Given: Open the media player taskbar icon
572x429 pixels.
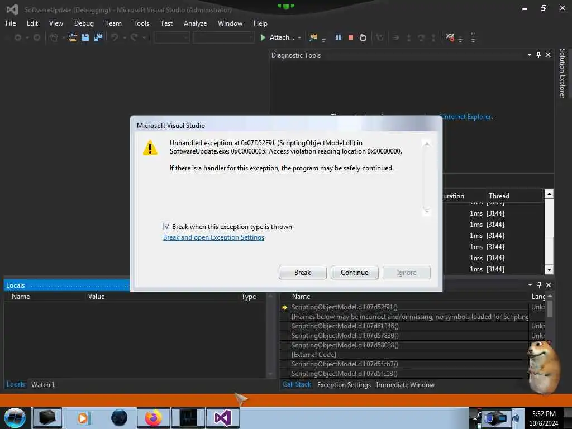Looking at the screenshot, I should (x=83, y=418).
